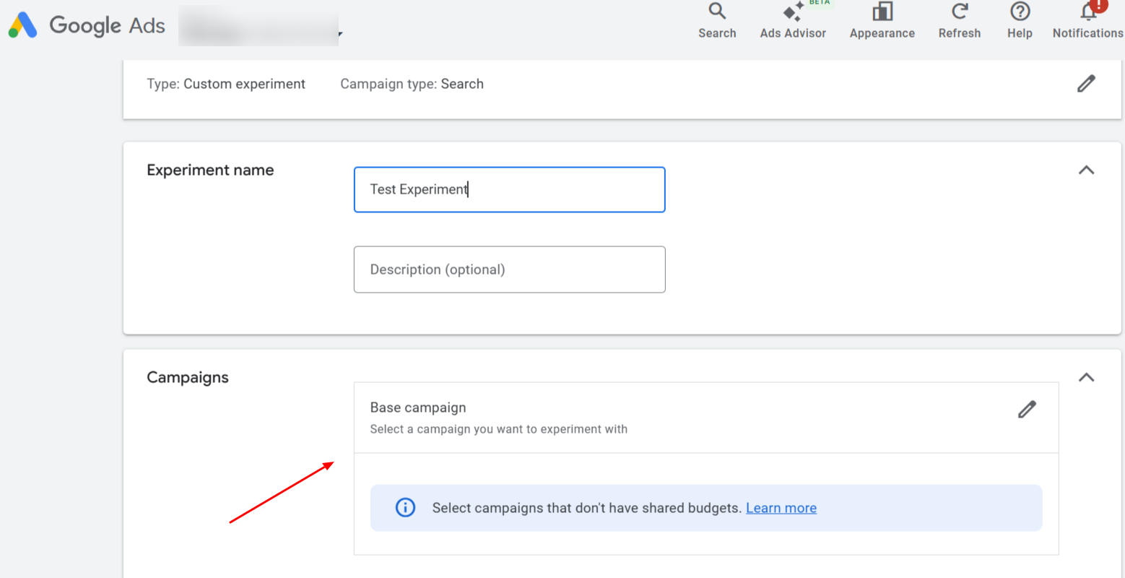Collapse the Experiment name section
Image resolution: width=1125 pixels, height=578 pixels.
click(x=1086, y=171)
